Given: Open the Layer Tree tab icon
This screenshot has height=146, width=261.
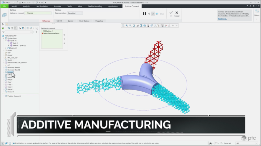Looking at the screenshot, I should tap(7, 24).
